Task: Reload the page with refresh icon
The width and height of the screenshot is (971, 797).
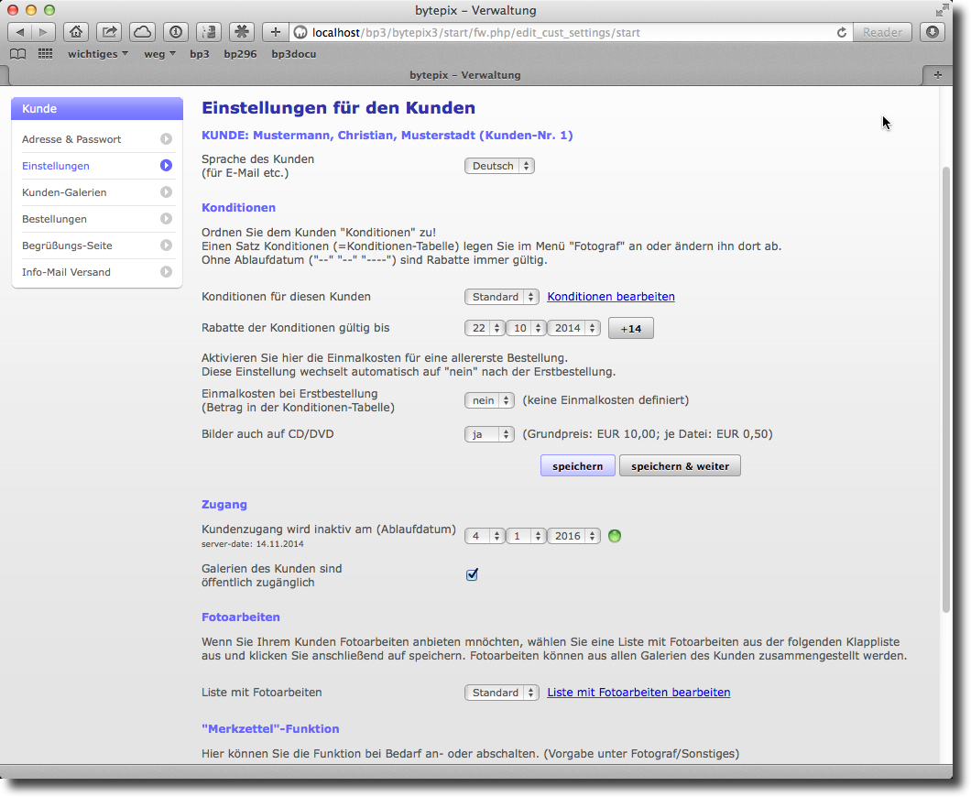Action: [841, 33]
